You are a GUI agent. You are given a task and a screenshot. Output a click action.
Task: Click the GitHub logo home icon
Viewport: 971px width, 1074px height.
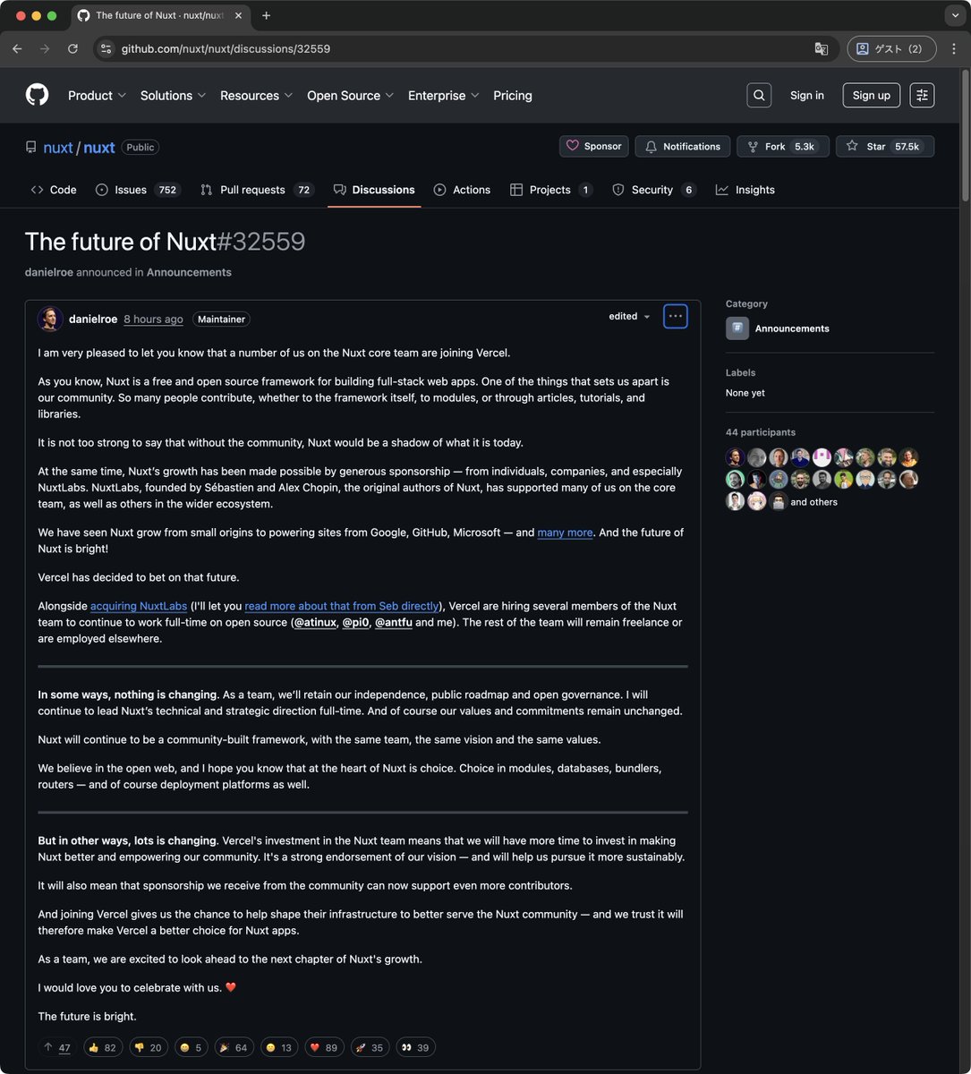(37, 95)
